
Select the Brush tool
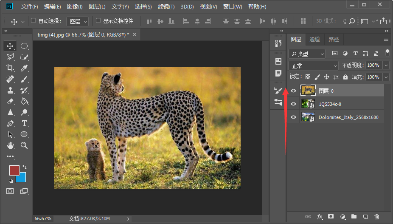pos(24,79)
